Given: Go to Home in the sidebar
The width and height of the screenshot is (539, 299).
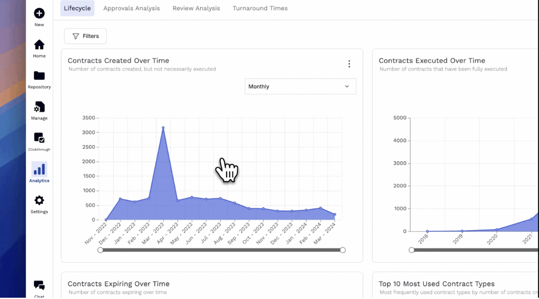Looking at the screenshot, I should (x=39, y=45).
